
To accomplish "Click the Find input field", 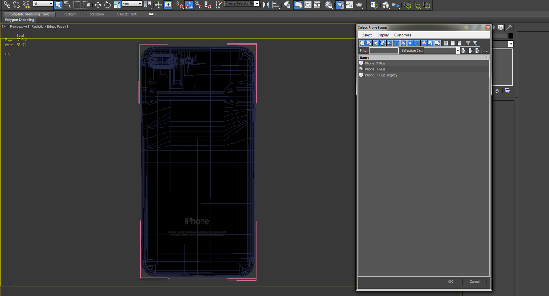I will pos(384,51).
